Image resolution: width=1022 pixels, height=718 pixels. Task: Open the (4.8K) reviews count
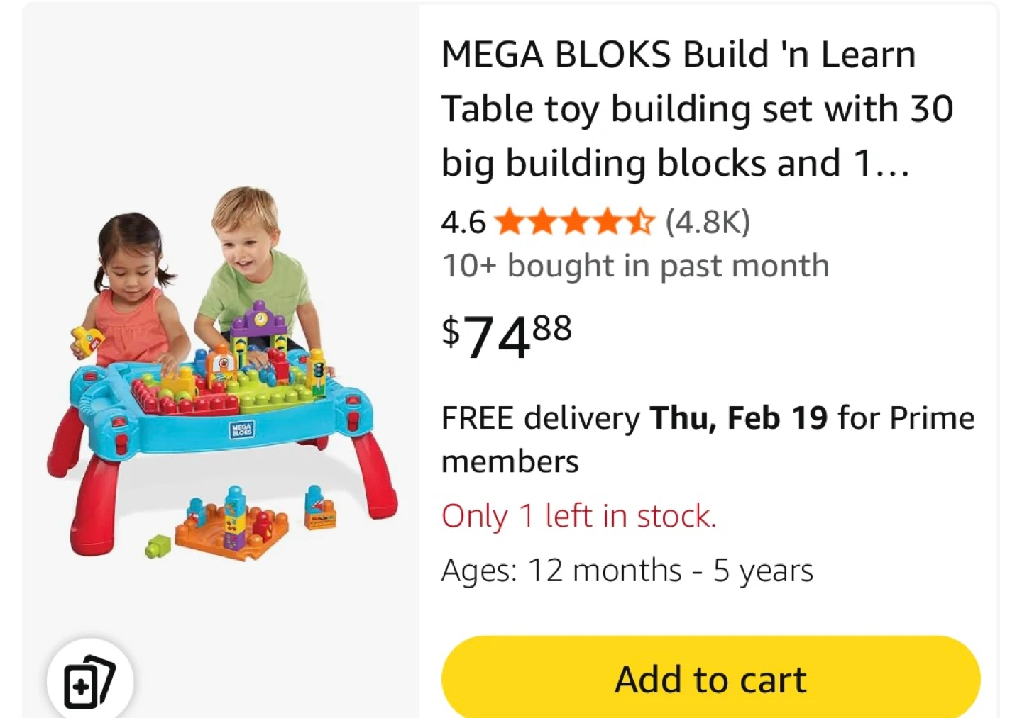tap(708, 222)
